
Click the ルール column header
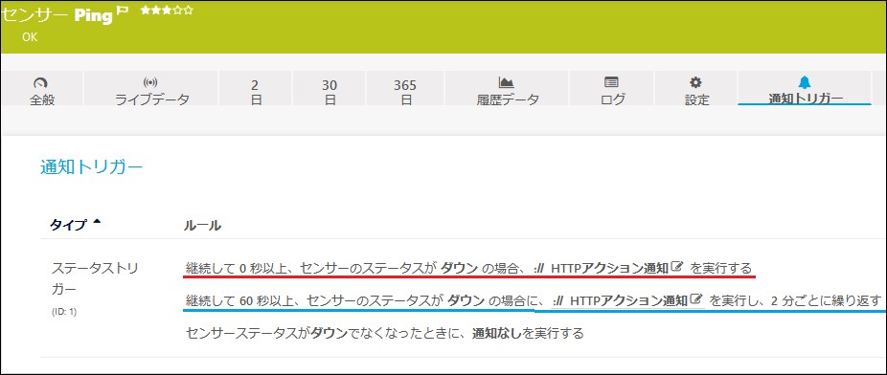point(202,226)
